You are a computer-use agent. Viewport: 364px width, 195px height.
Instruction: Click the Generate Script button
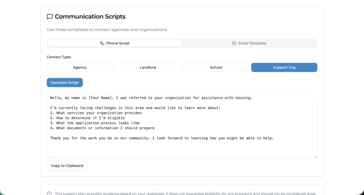pyautogui.click(x=65, y=82)
